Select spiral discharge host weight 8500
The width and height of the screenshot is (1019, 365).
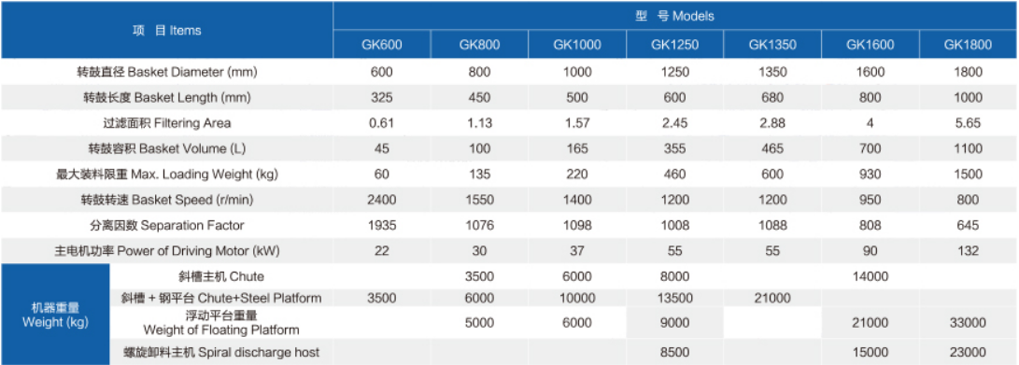click(674, 353)
